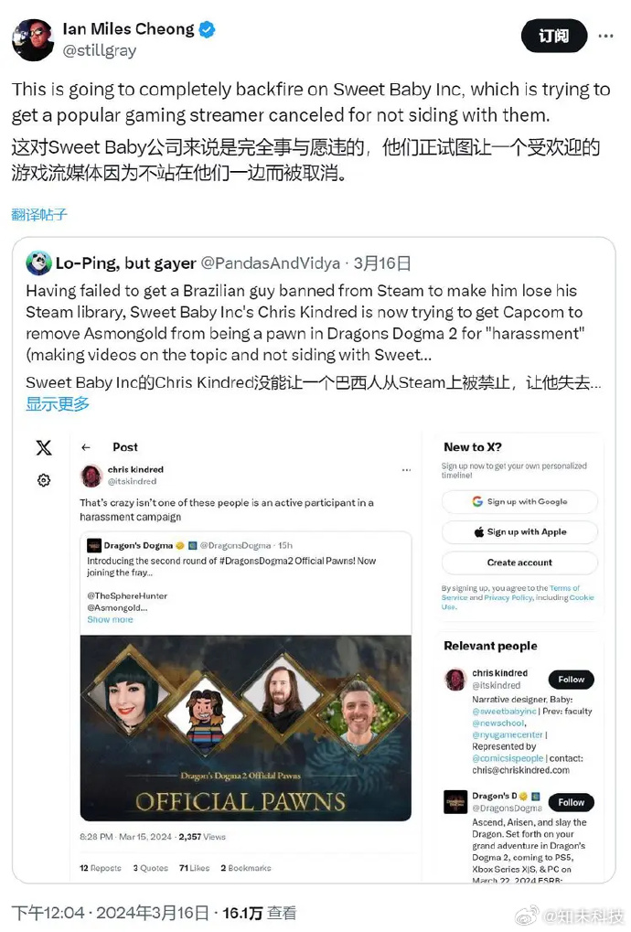Click the 翻译帖子 translate link
The image size is (631, 932).
click(39, 215)
